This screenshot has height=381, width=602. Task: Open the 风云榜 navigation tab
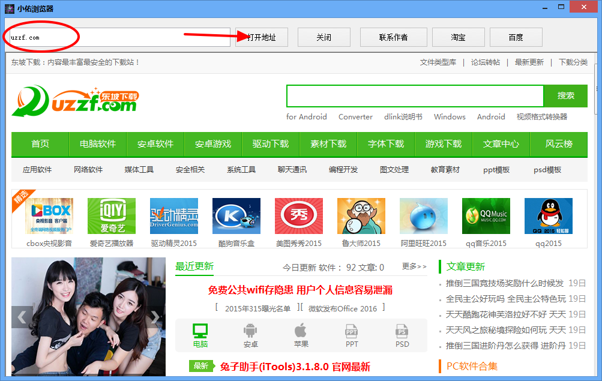point(559,144)
